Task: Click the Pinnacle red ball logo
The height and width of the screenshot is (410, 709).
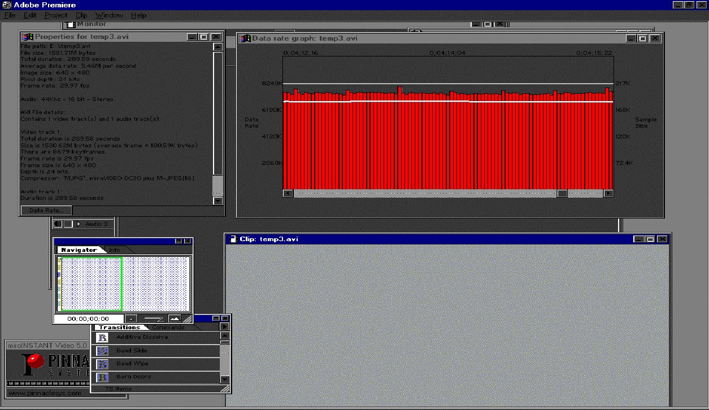Action: (36, 360)
